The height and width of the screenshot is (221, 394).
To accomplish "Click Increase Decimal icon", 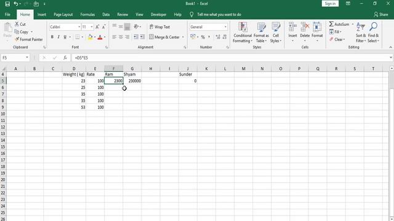I will (x=218, y=37).
